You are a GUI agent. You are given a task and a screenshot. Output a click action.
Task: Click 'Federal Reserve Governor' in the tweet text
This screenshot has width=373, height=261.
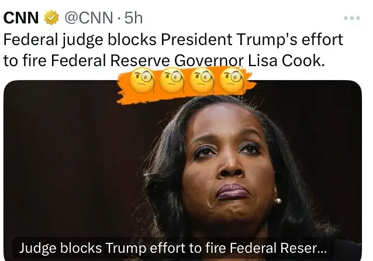point(147,61)
